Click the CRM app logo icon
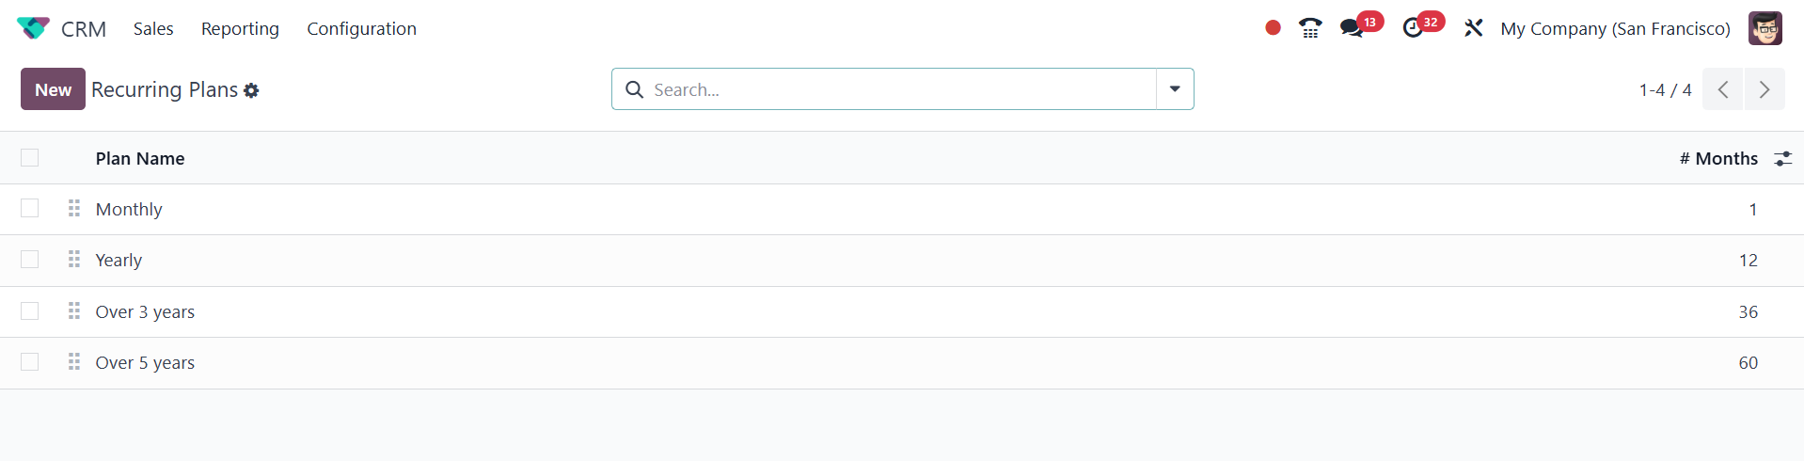The height and width of the screenshot is (461, 1804). (x=33, y=28)
